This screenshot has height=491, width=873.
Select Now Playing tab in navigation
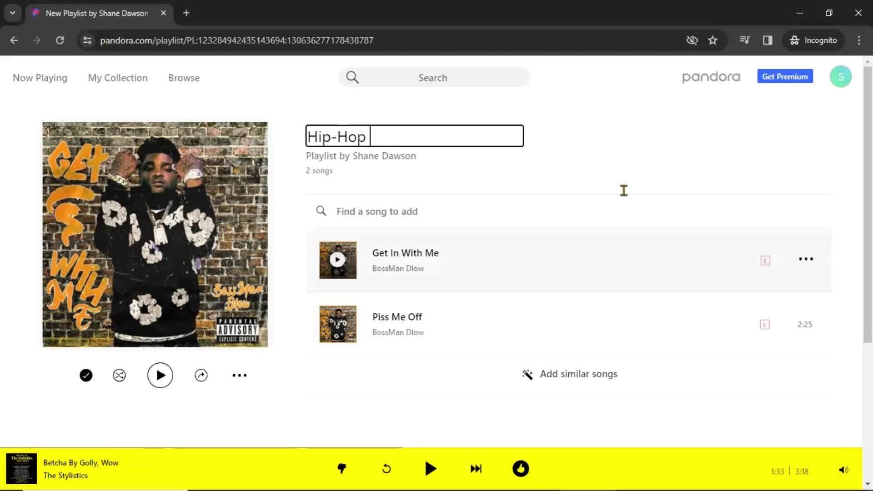(x=40, y=77)
